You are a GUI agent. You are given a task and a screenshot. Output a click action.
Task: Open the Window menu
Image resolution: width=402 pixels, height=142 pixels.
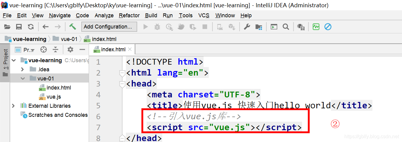point(225,15)
